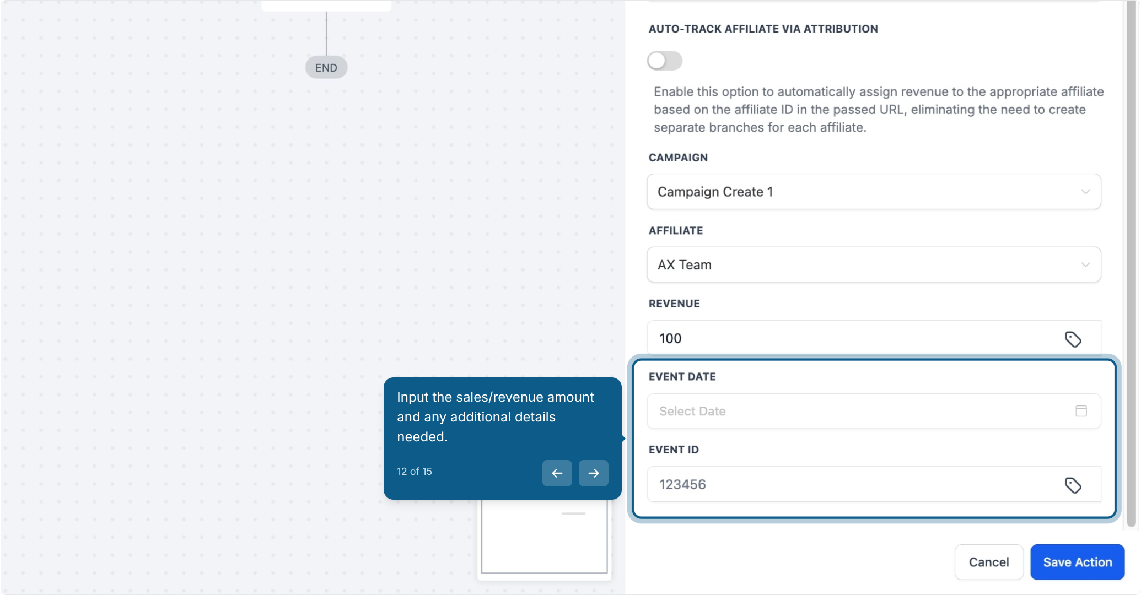Select the END node on the canvas
This screenshot has height=595, width=1141.
(x=326, y=67)
